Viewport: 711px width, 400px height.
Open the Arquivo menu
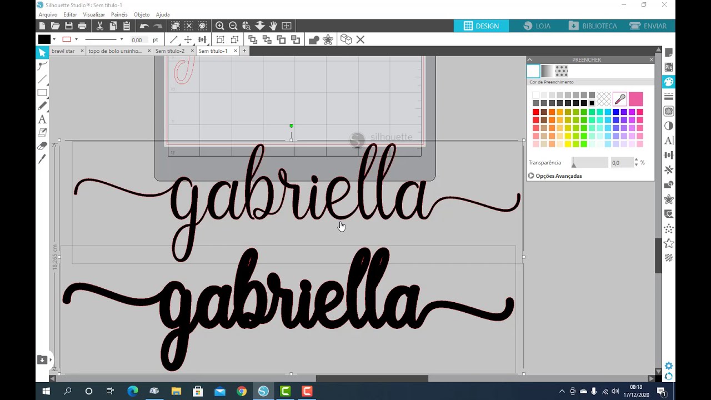pyautogui.click(x=48, y=14)
